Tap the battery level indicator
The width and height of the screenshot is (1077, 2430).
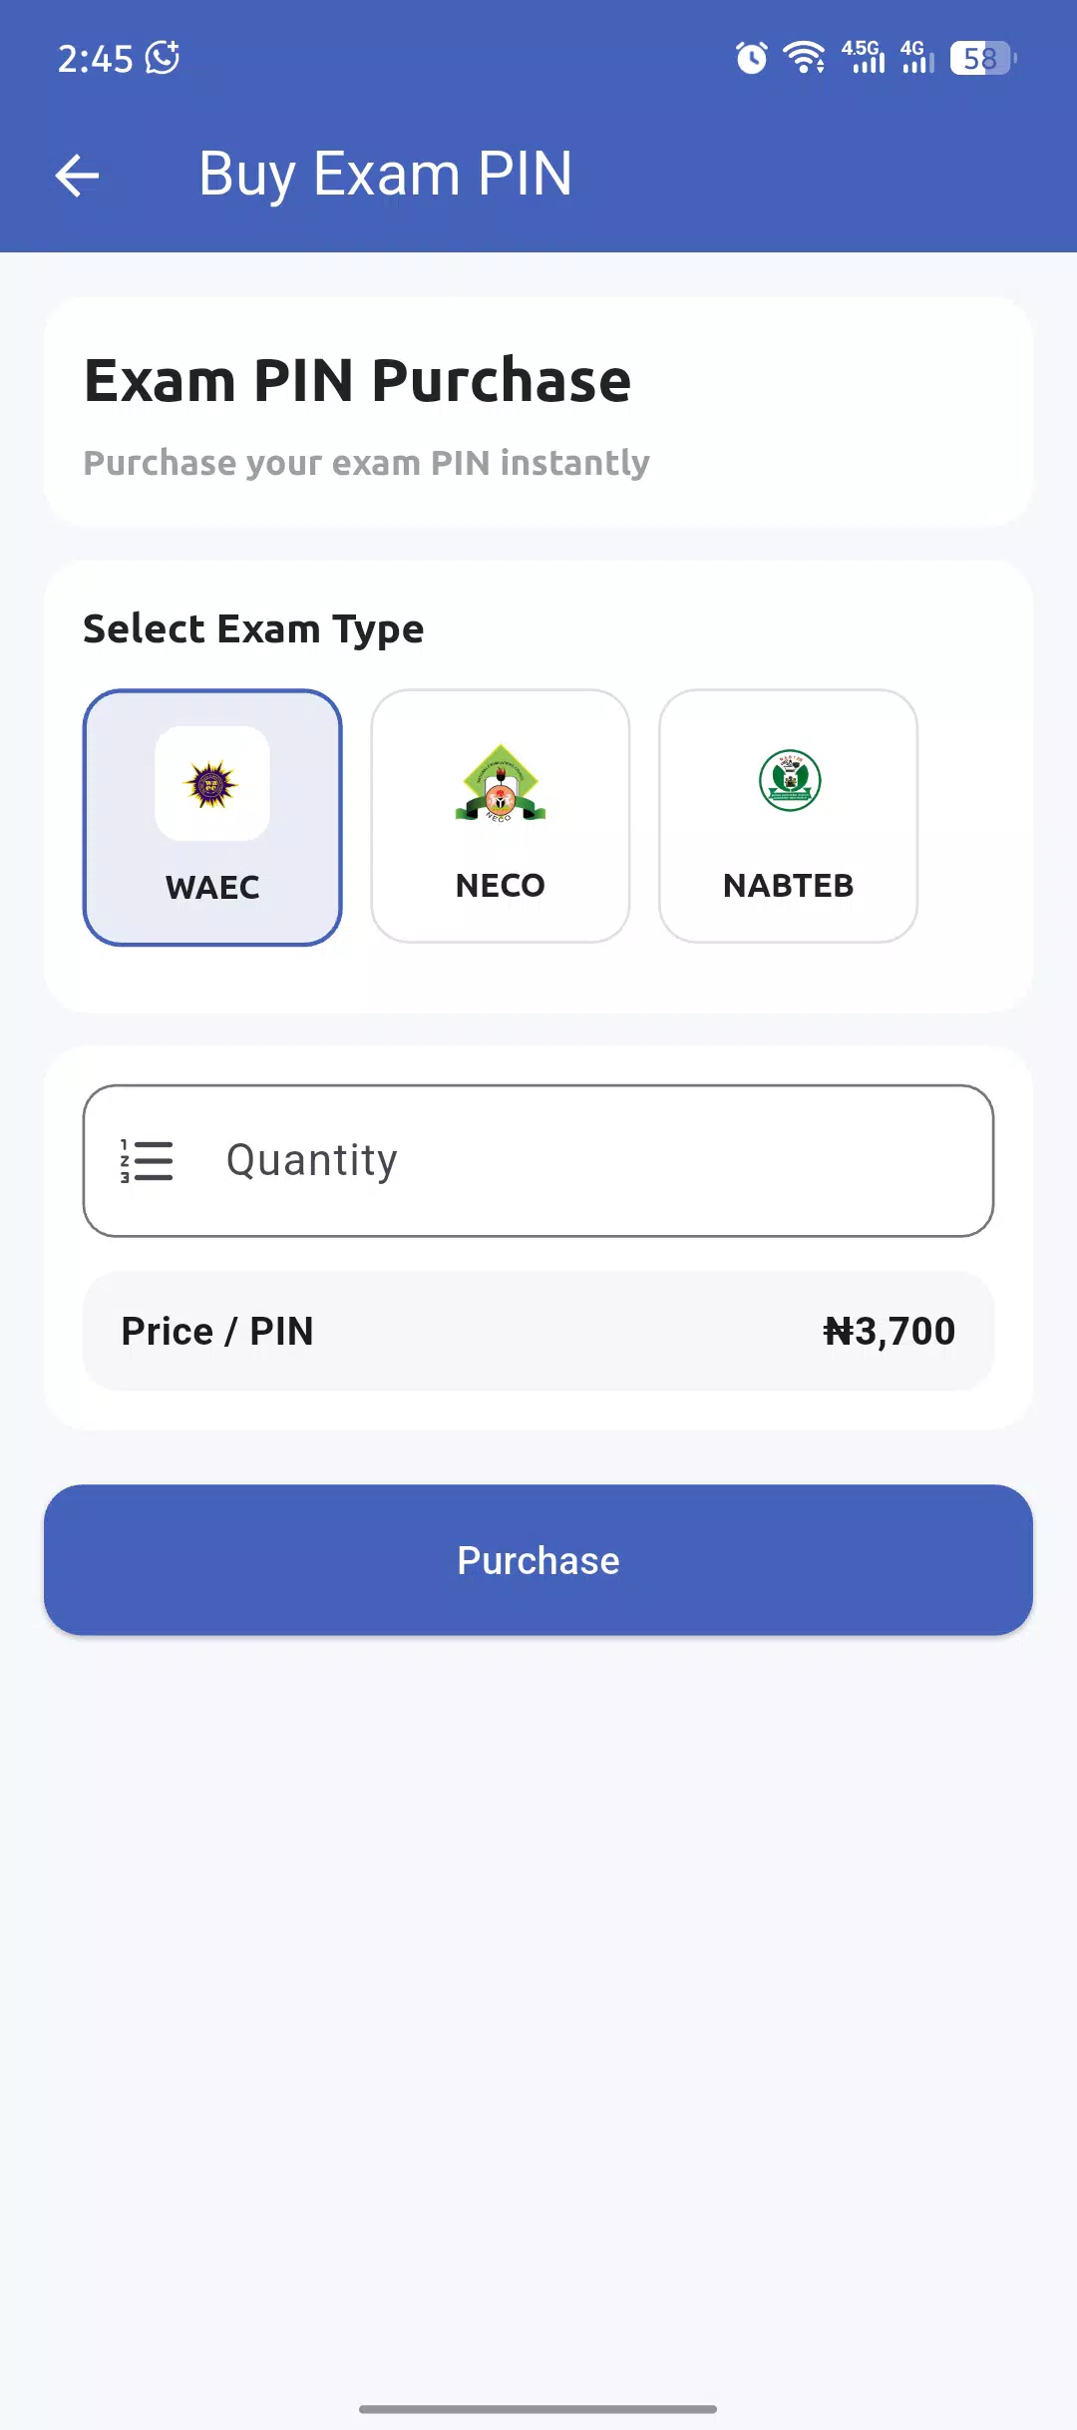[983, 58]
